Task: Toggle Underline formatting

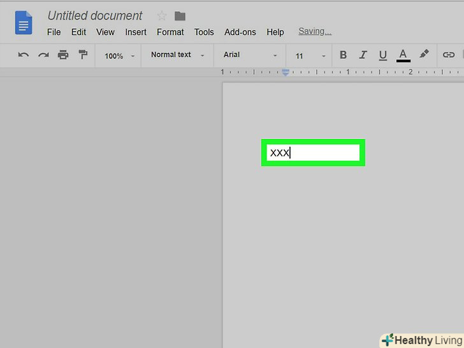Action: pyautogui.click(x=382, y=55)
